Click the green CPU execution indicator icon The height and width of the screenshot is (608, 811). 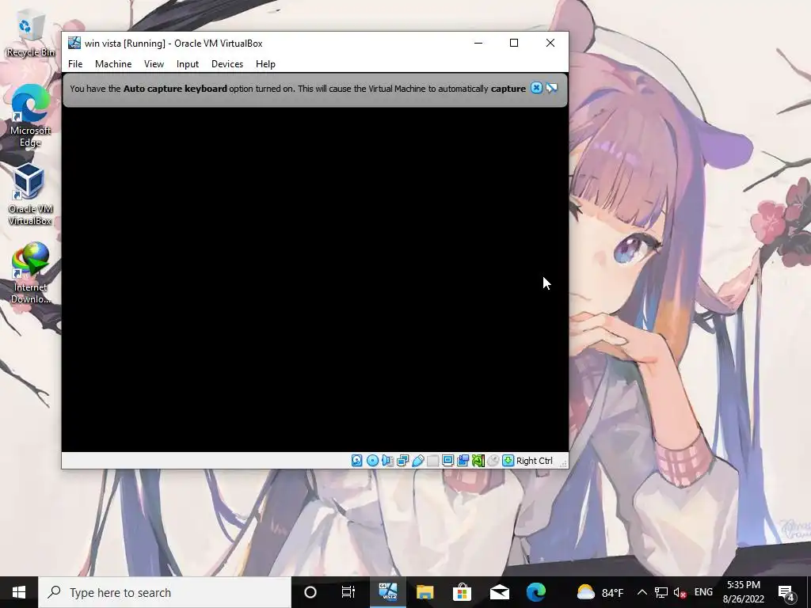[x=478, y=461]
